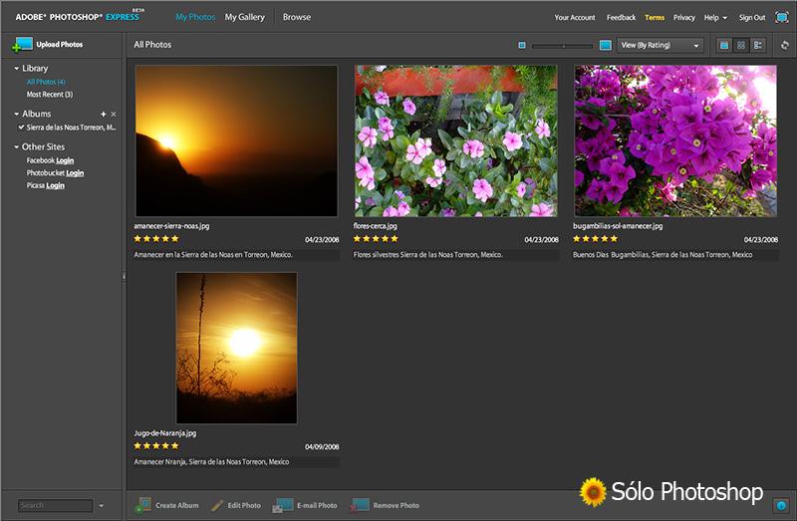This screenshot has width=797, height=521.
Task: Click Sign Out
Action: (752, 17)
